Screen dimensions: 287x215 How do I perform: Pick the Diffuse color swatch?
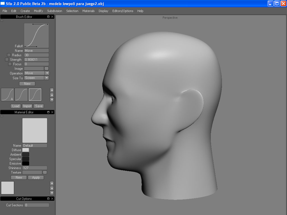(26, 150)
